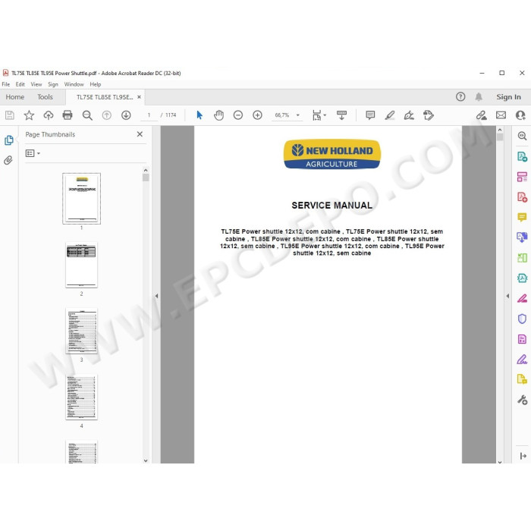Open the Sign menu
This screenshot has height=531, width=531.
tap(53, 84)
